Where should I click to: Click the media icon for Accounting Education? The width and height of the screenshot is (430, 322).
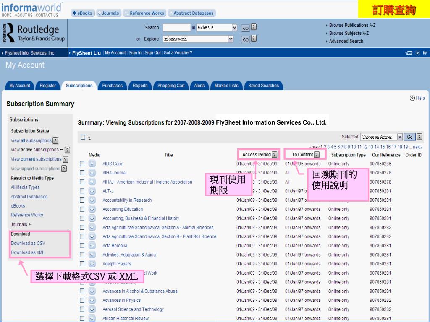pyautogui.click(x=92, y=209)
